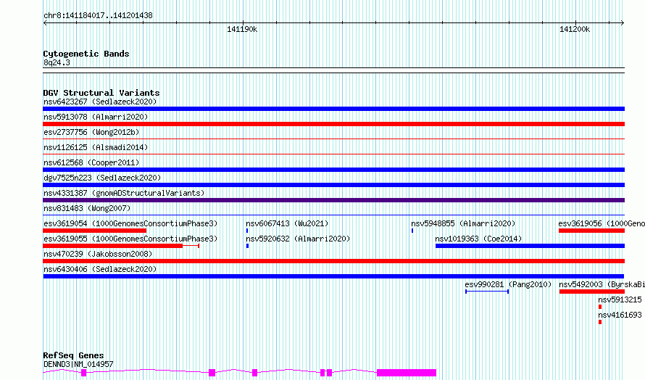Open nsv1019363 (Coe2014) variant
This screenshot has height=380, width=645.
click(478, 239)
